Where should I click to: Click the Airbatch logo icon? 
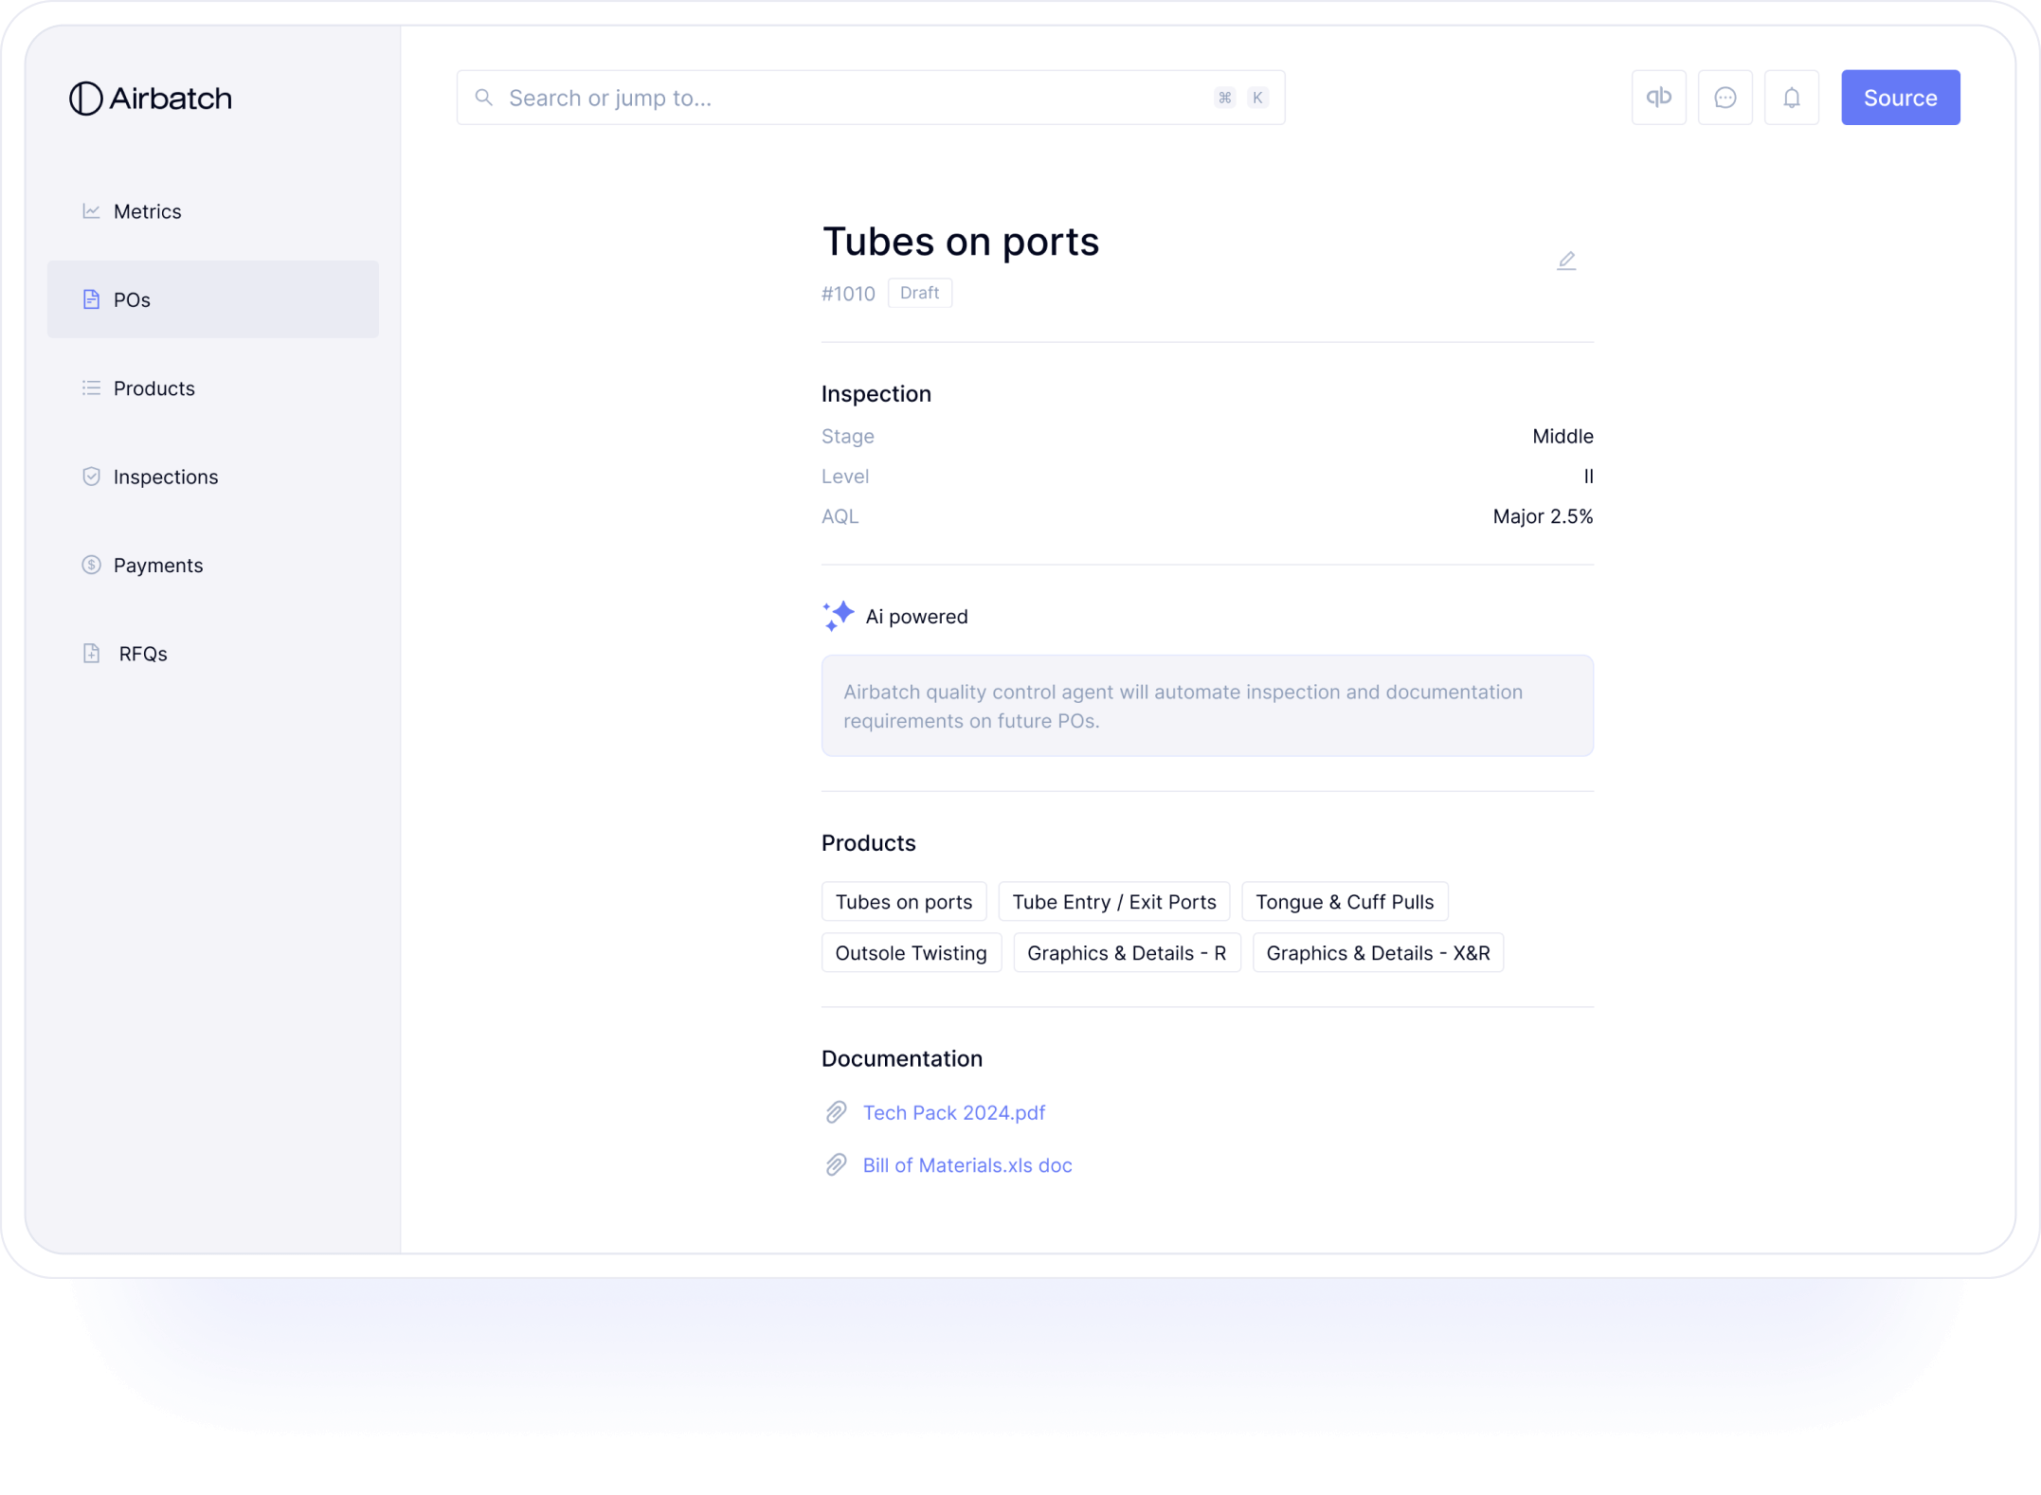click(x=85, y=99)
